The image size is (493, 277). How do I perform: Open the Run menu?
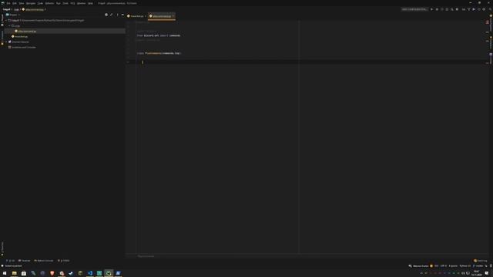click(x=59, y=3)
